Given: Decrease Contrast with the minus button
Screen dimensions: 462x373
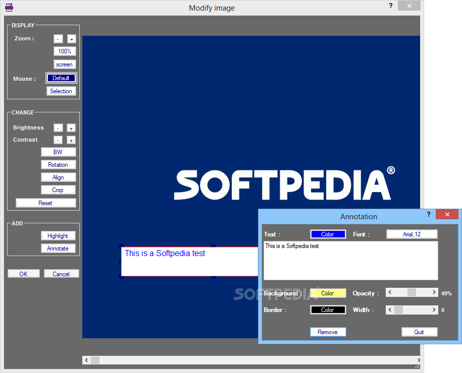Looking at the screenshot, I should 58,140.
